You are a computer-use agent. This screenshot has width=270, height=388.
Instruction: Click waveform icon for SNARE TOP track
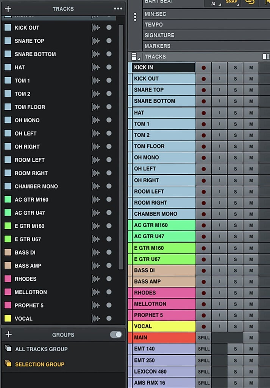pyautogui.click(x=96, y=41)
